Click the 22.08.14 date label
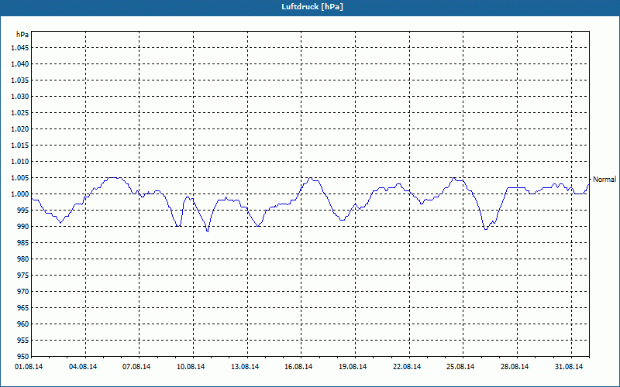 [x=406, y=367]
